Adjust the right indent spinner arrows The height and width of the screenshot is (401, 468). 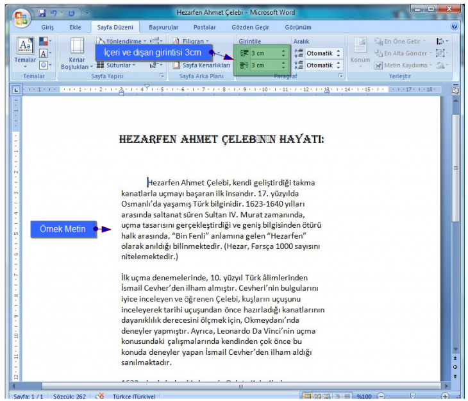point(283,65)
